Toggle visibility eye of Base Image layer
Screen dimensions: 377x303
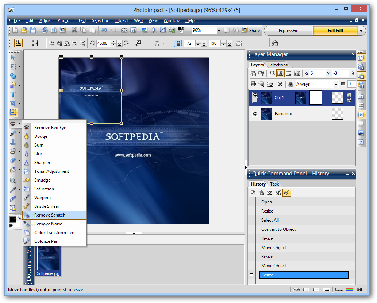click(255, 114)
